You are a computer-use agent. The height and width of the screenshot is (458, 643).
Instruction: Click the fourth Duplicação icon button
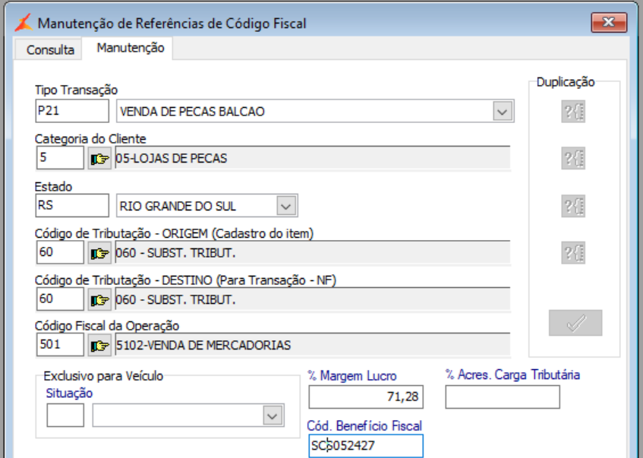pos(573,252)
